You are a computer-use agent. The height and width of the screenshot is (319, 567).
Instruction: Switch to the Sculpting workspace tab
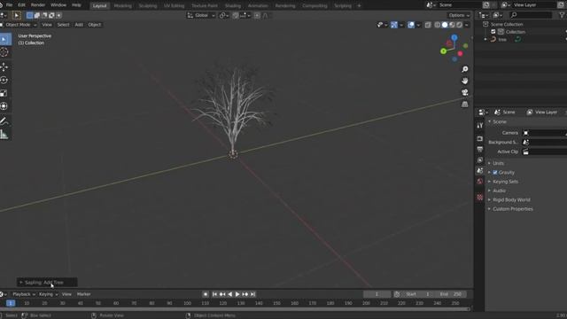pyautogui.click(x=148, y=6)
